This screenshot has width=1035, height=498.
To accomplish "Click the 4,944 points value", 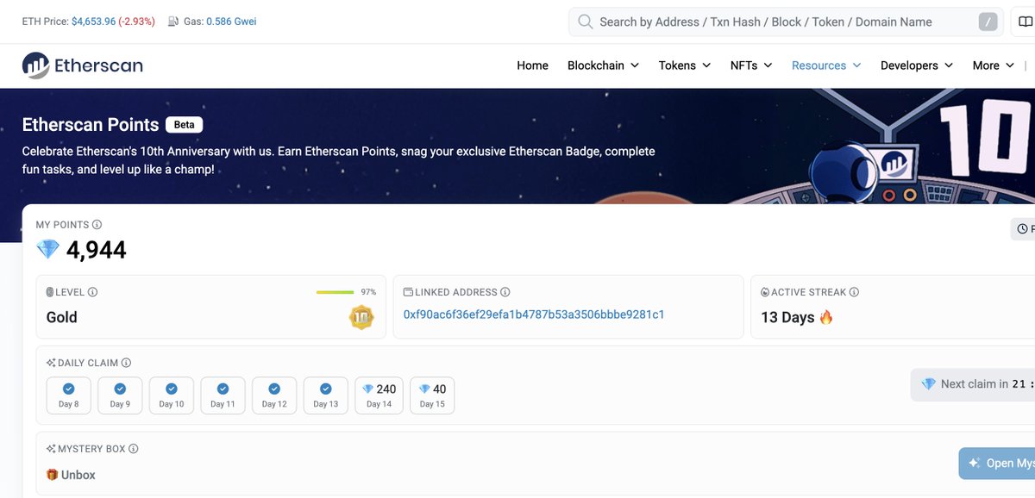I will (x=97, y=250).
